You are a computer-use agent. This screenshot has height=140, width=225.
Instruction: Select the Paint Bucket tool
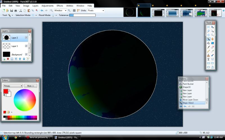(208, 43)
